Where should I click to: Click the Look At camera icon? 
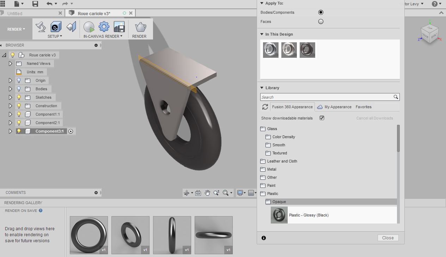tap(198, 193)
